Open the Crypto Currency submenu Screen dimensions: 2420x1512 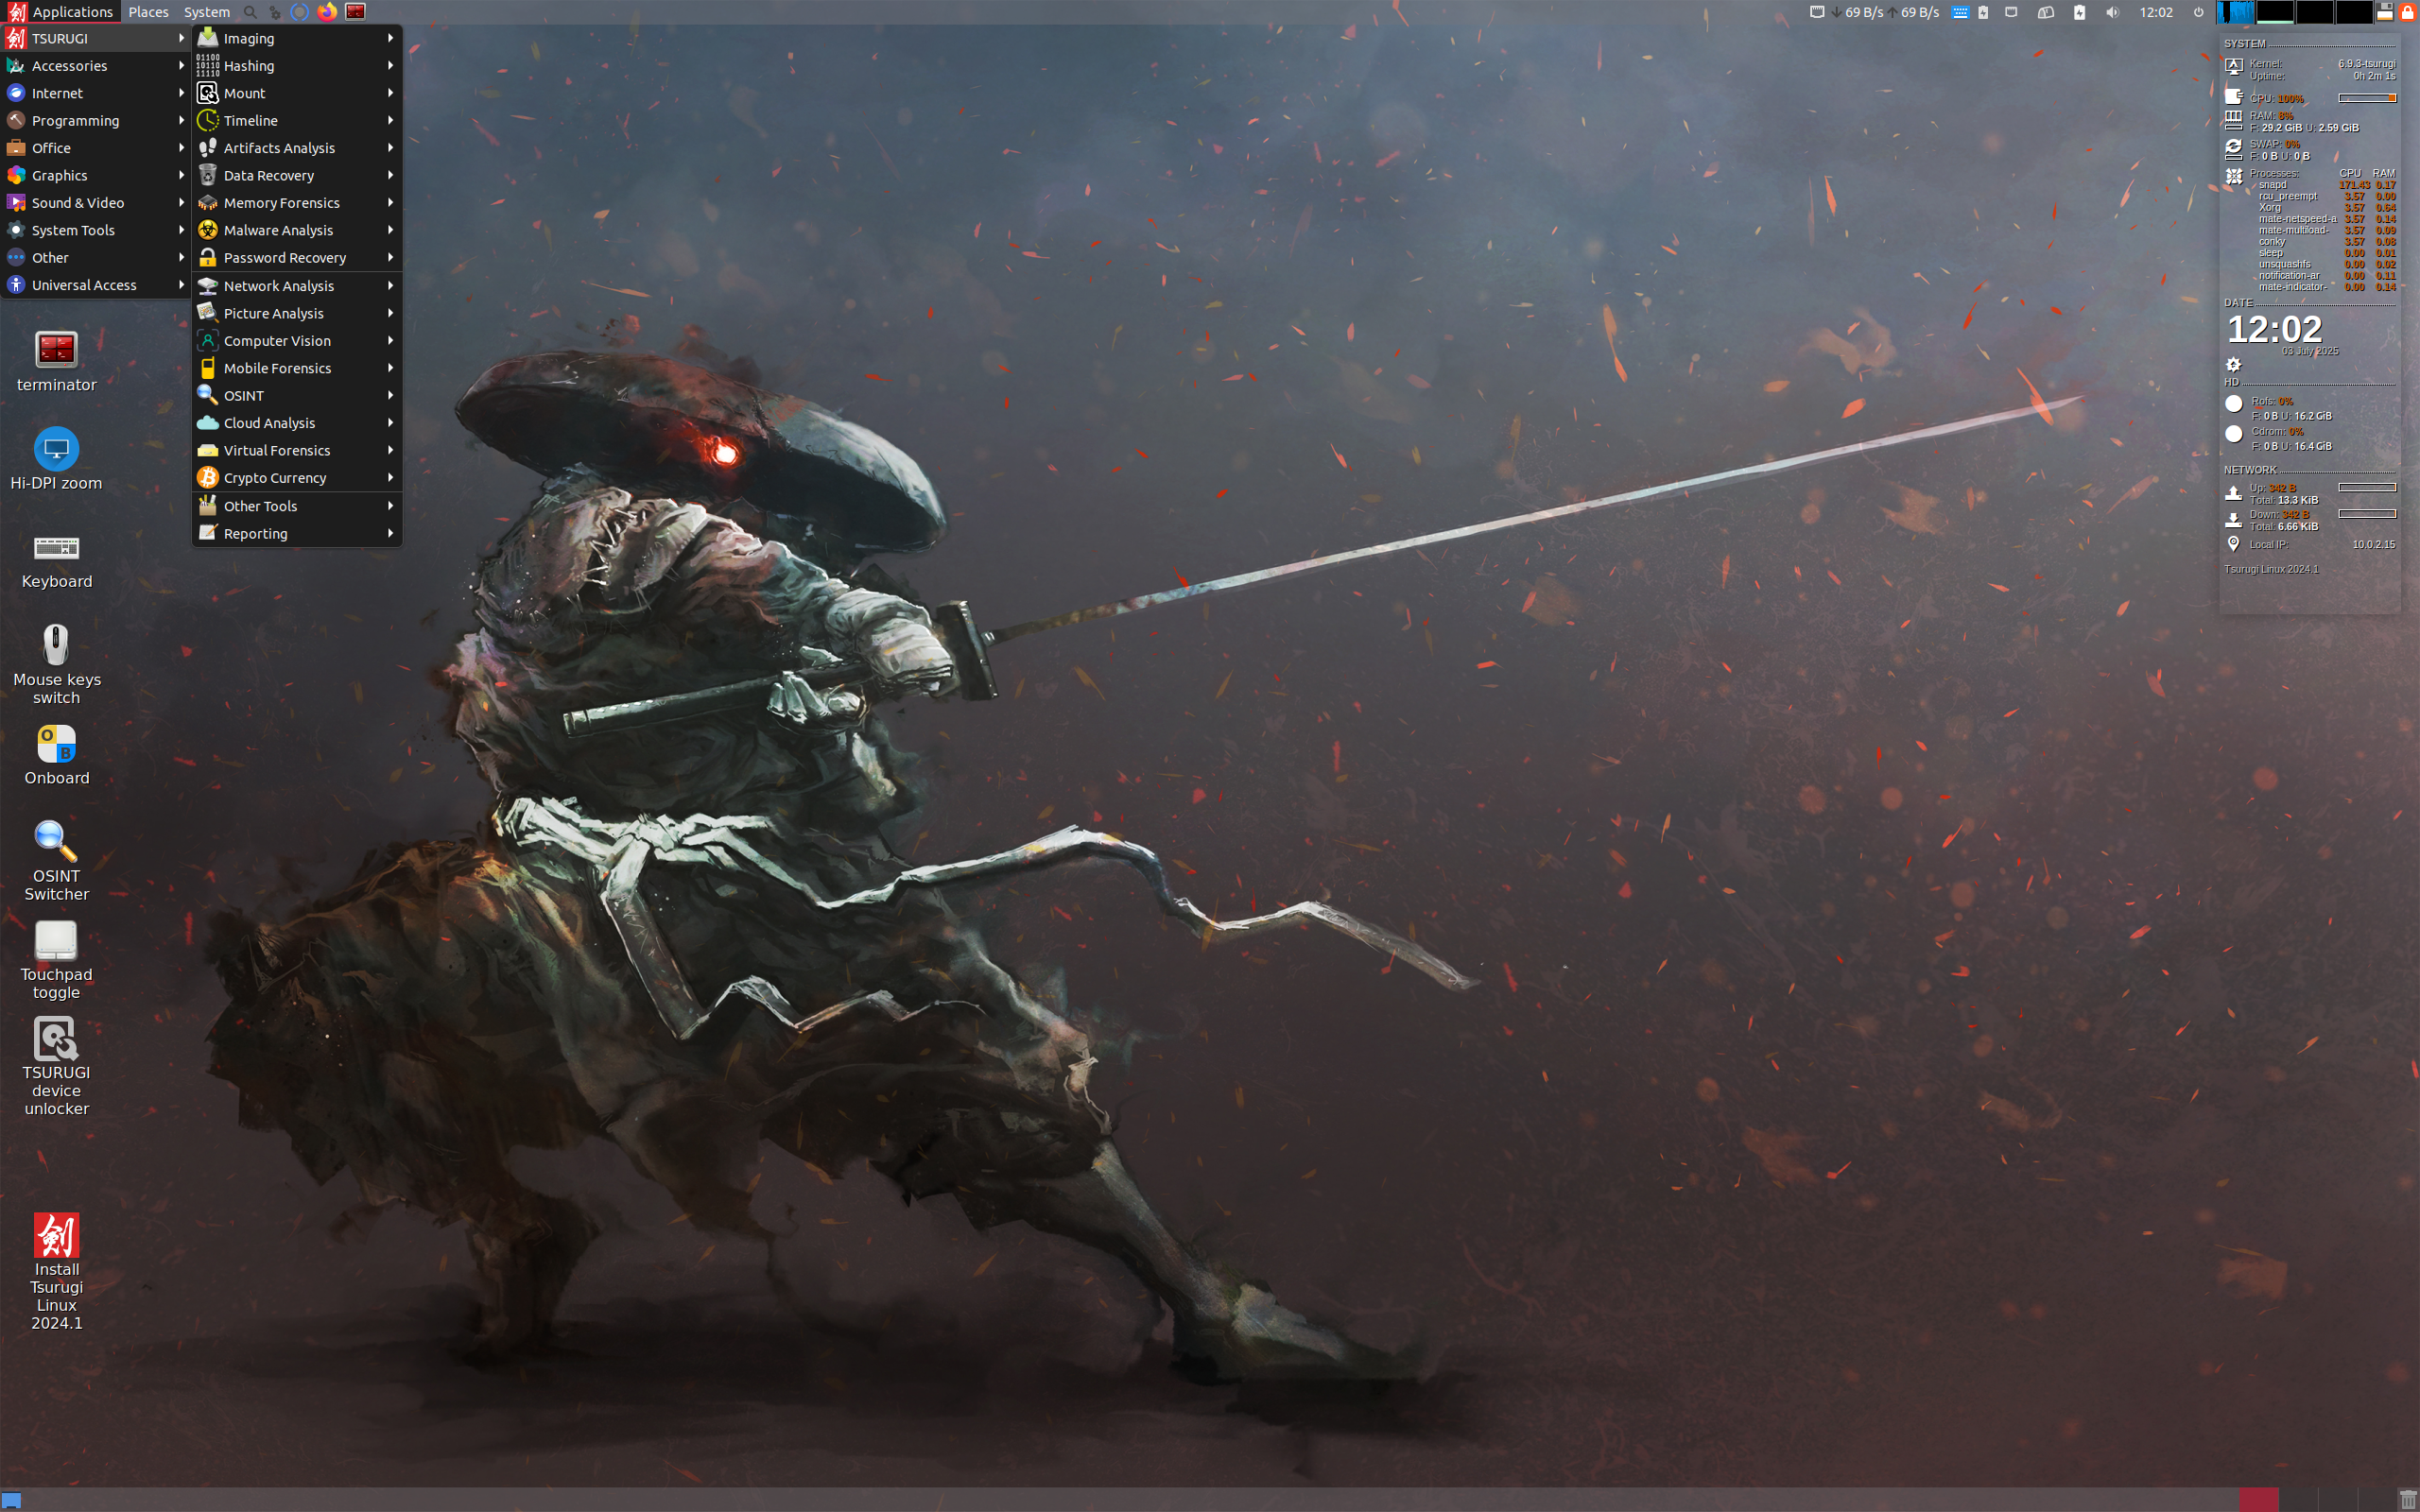[297, 478]
